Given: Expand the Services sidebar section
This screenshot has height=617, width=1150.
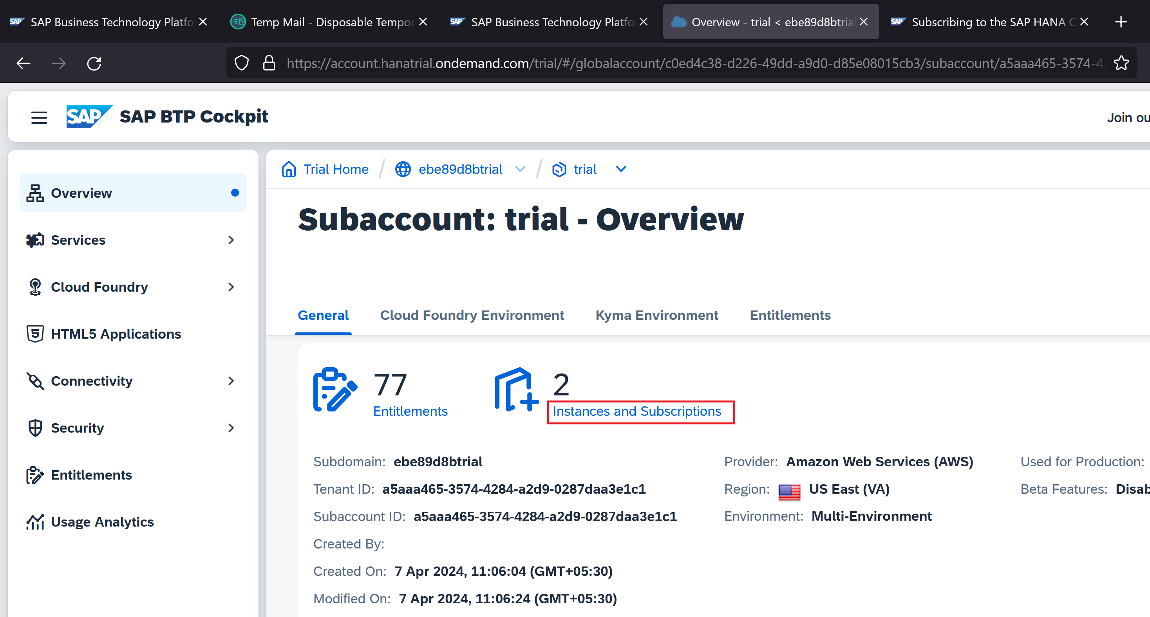Looking at the screenshot, I should tap(230, 240).
